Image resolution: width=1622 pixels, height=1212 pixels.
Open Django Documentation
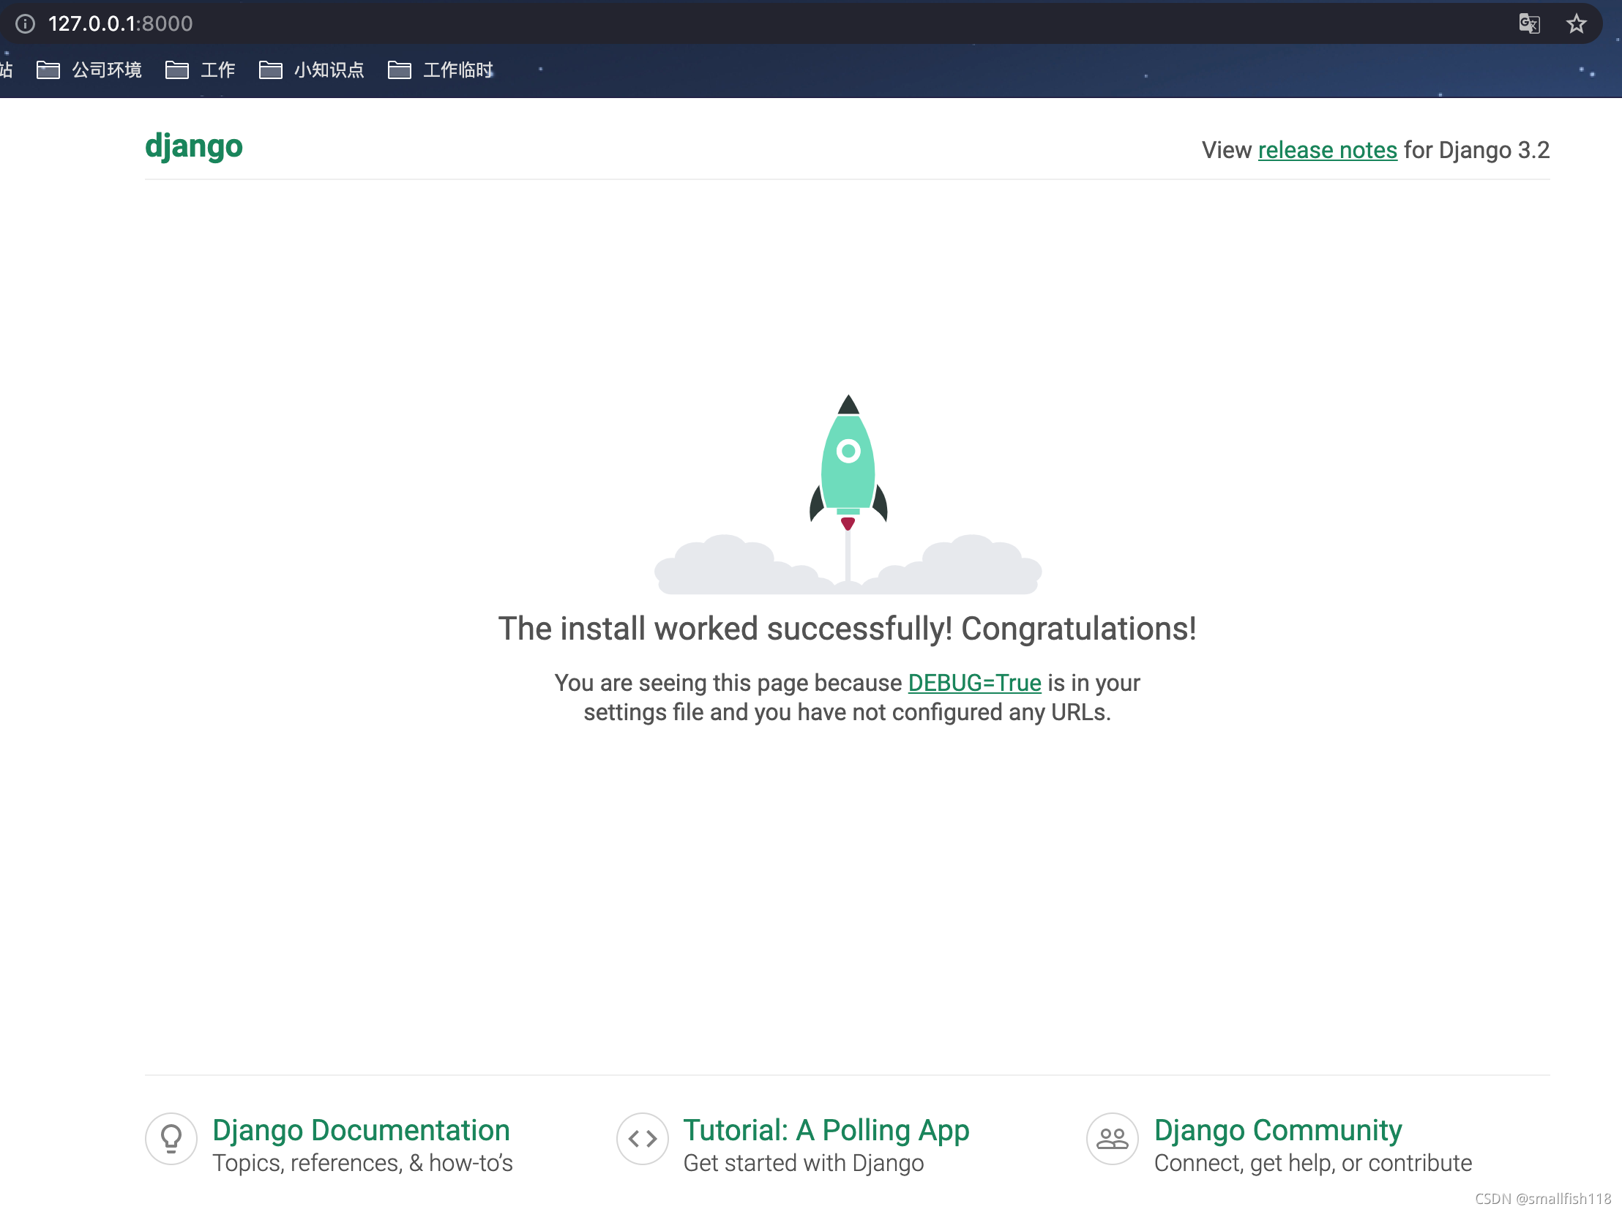[361, 1129]
